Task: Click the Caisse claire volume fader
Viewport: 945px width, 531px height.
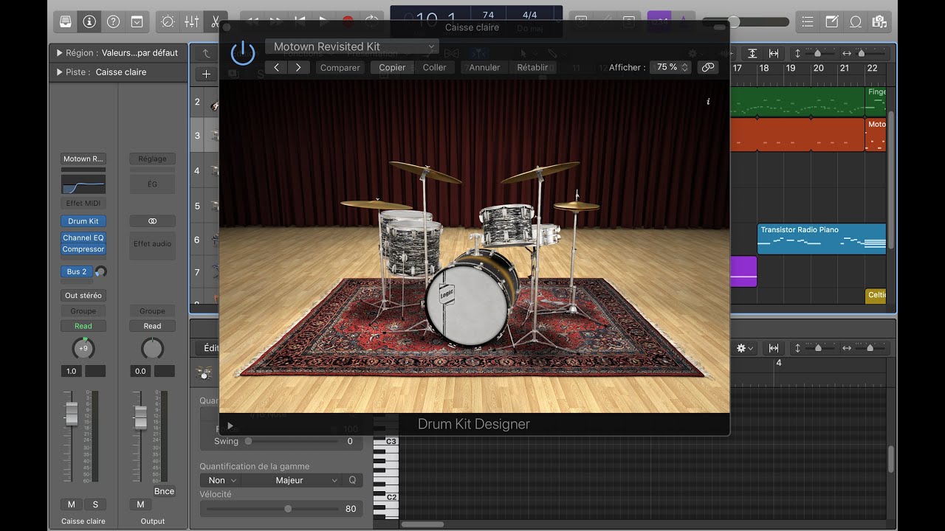Action: (72, 414)
